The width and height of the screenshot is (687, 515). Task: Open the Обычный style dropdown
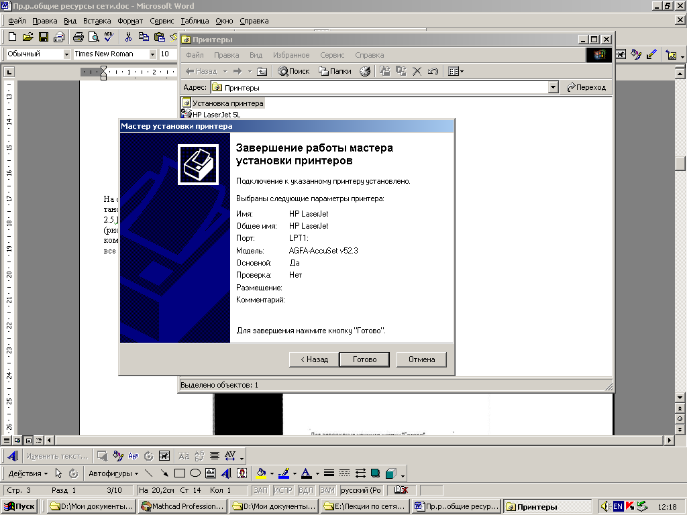(x=66, y=54)
